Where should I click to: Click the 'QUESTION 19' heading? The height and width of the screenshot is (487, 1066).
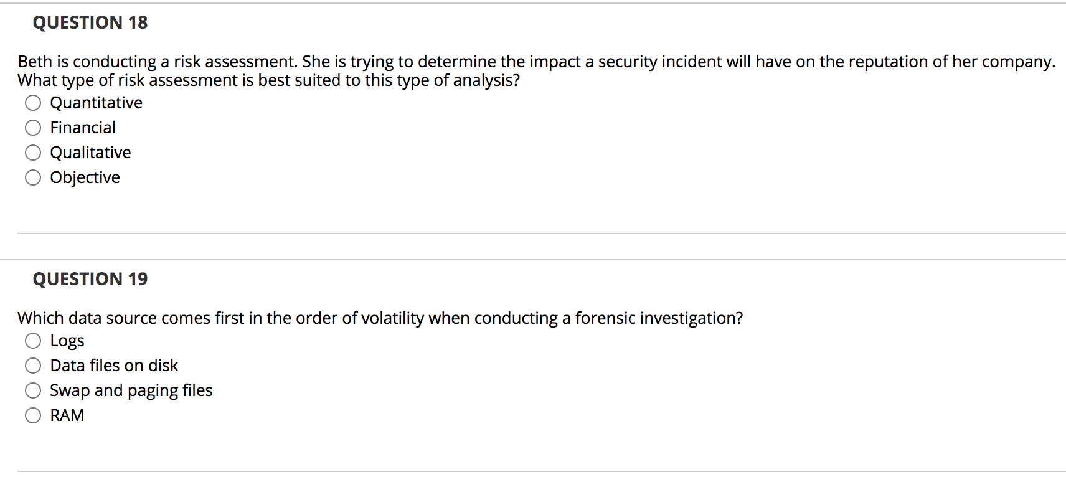[x=90, y=279]
